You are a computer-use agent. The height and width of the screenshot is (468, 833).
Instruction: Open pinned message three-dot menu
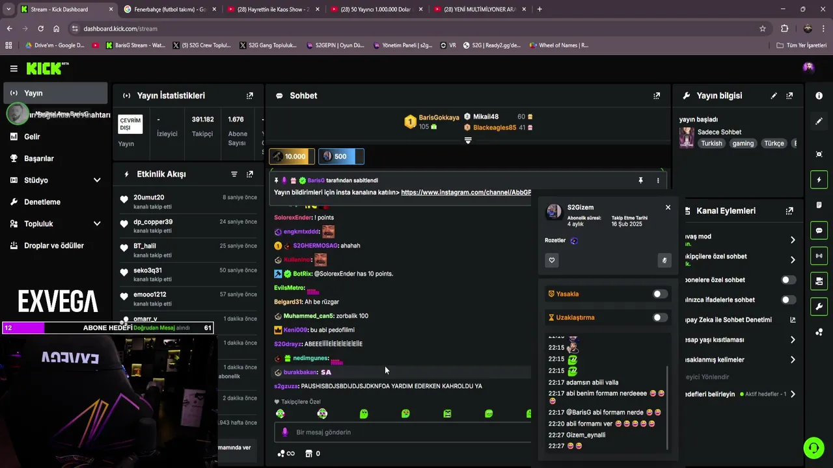pyautogui.click(x=658, y=181)
